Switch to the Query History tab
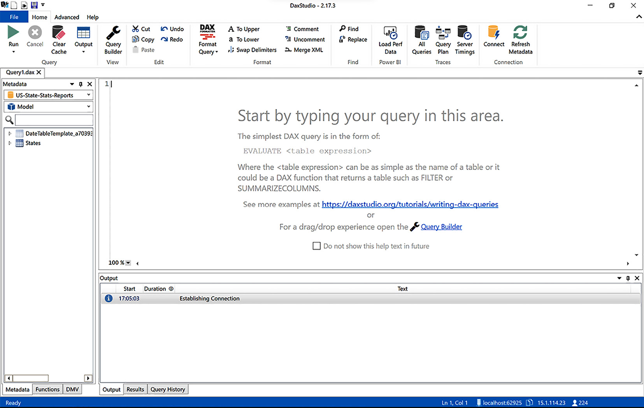 [x=168, y=389]
